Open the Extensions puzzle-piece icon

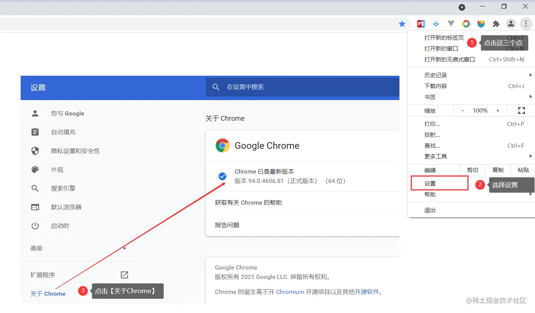point(496,24)
